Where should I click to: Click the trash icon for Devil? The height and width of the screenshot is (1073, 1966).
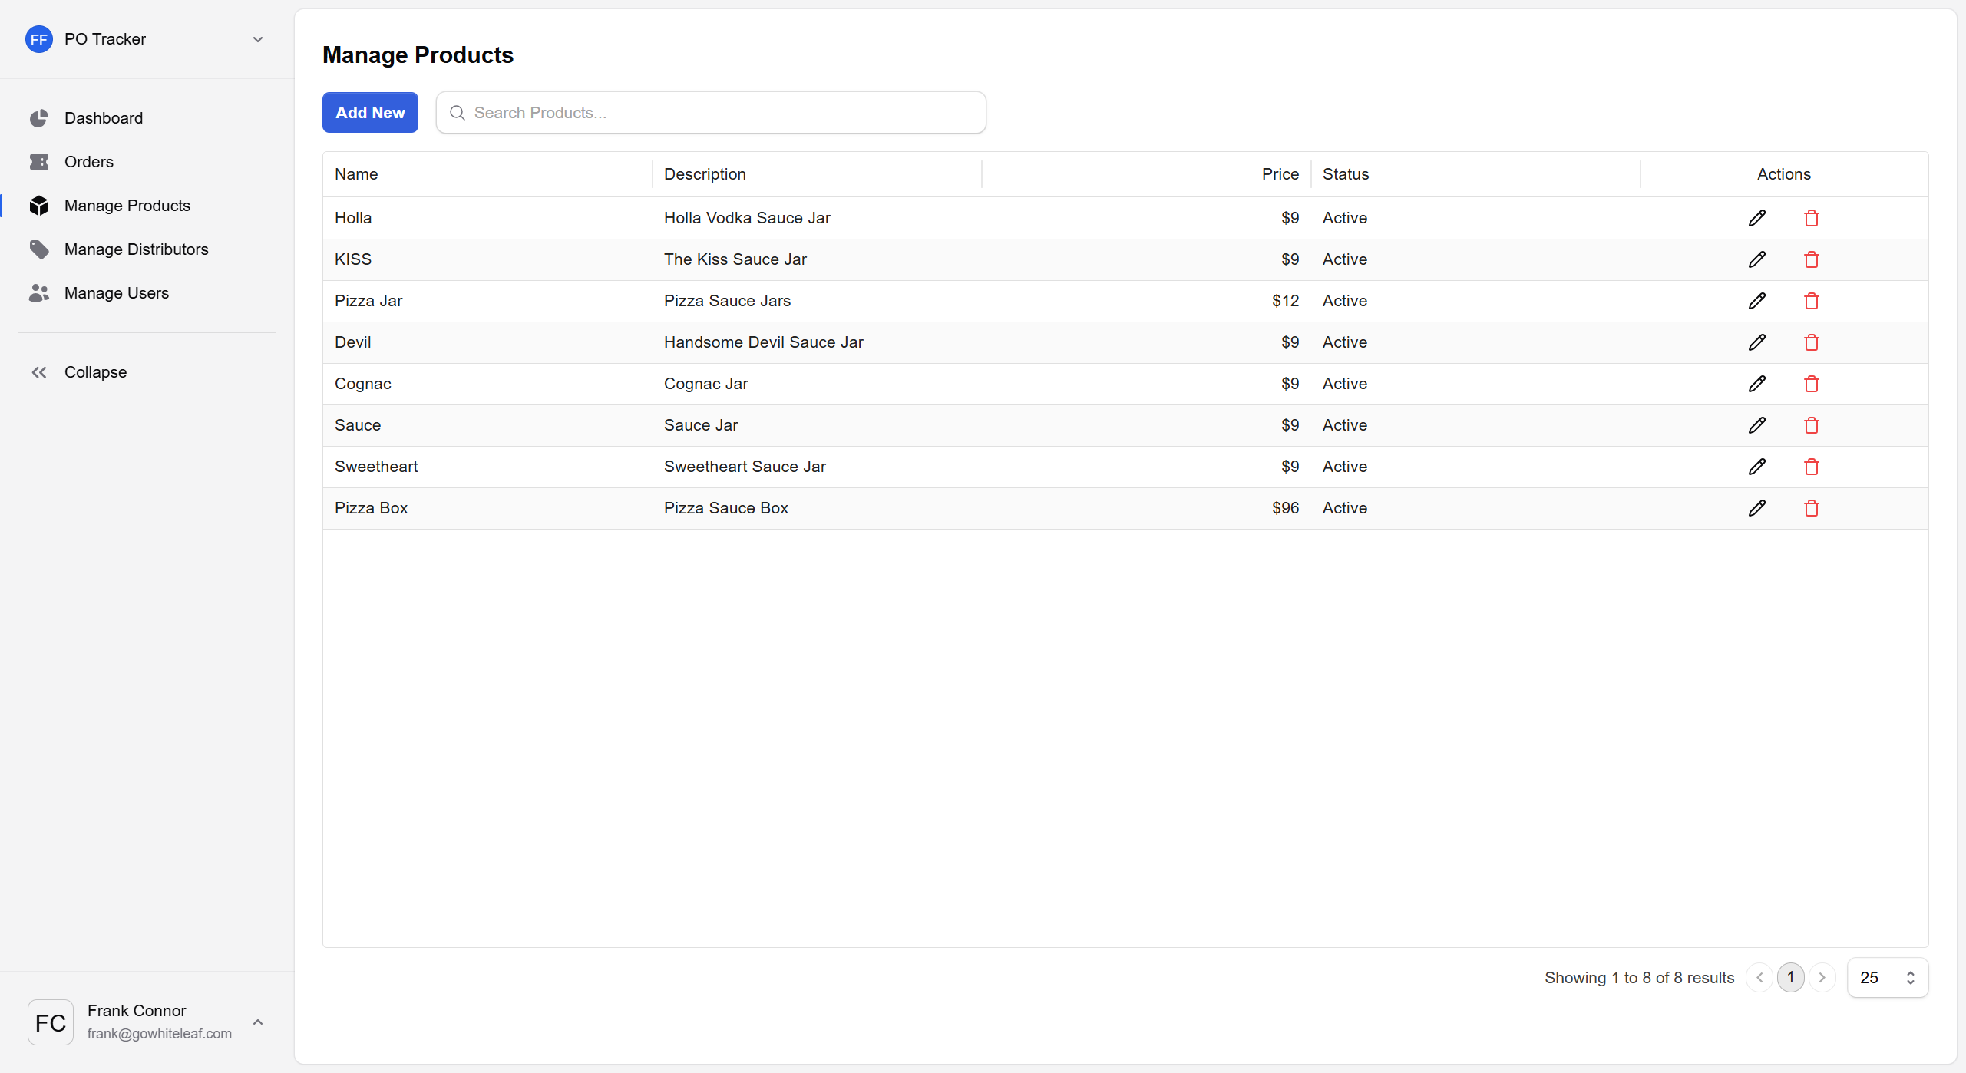coord(1811,342)
